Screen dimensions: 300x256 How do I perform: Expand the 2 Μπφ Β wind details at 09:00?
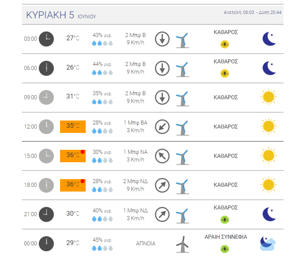click(x=135, y=97)
